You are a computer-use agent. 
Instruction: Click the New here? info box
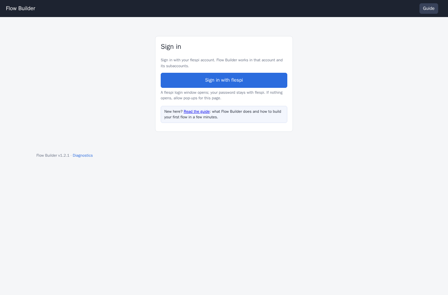tap(224, 114)
